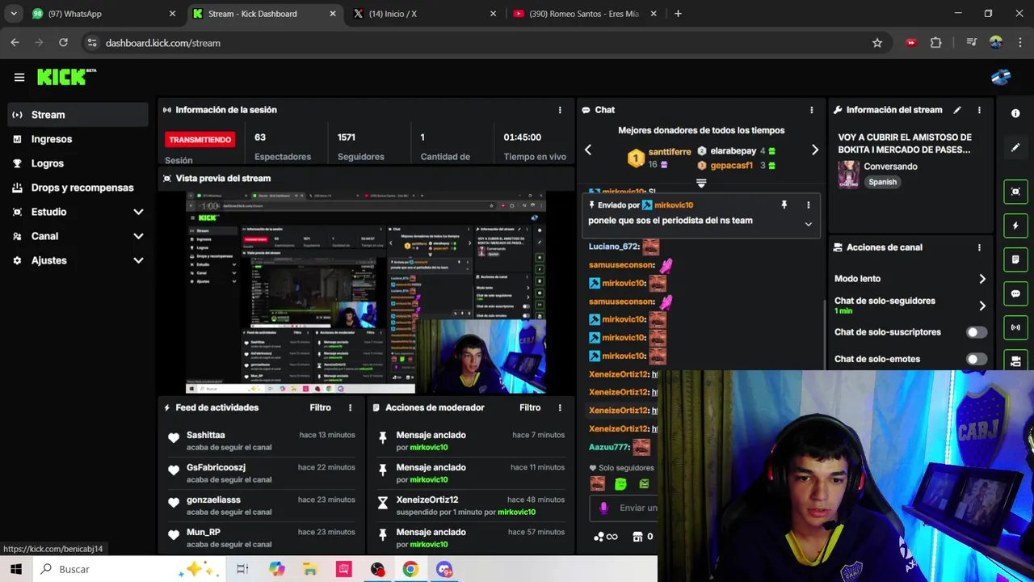
Task: Click the Kick logo
Action: [x=66, y=77]
